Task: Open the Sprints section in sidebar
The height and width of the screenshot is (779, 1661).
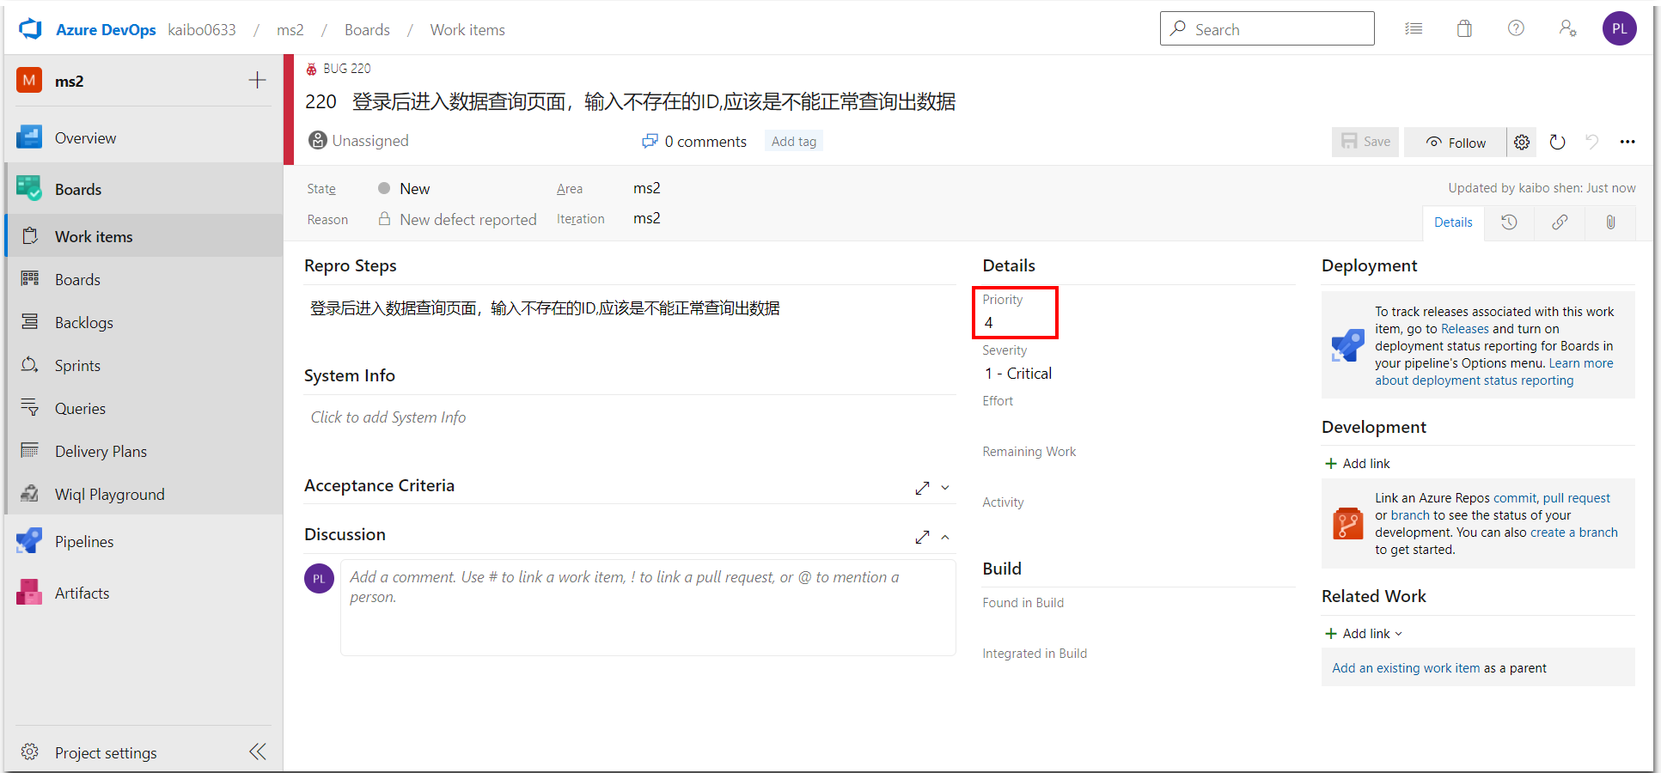Action: (77, 365)
